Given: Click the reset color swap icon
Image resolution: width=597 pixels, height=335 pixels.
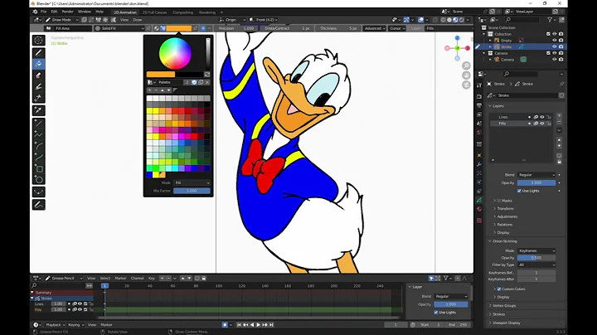Looking at the screenshot, I should (206, 75).
